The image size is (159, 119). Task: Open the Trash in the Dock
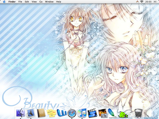tap(138, 113)
